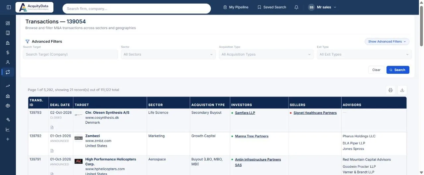
Task: Open Saved Search
Action: tap(272, 7)
